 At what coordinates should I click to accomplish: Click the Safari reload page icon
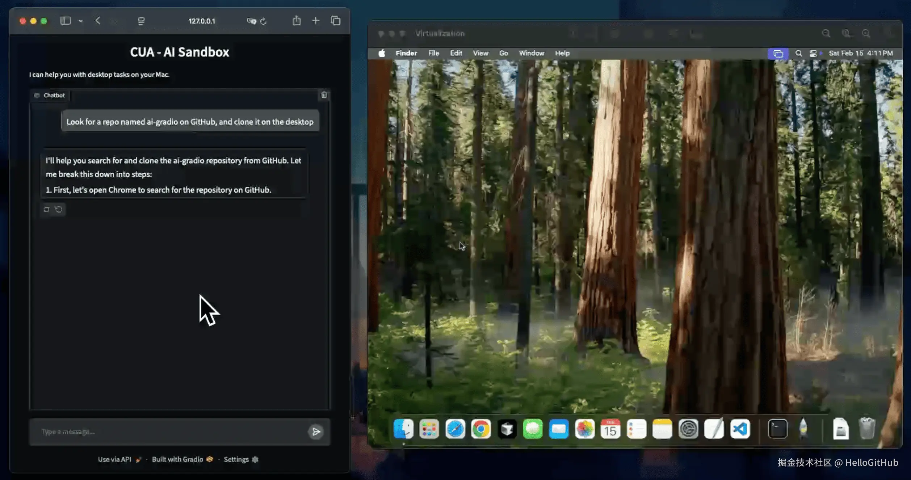(x=264, y=21)
